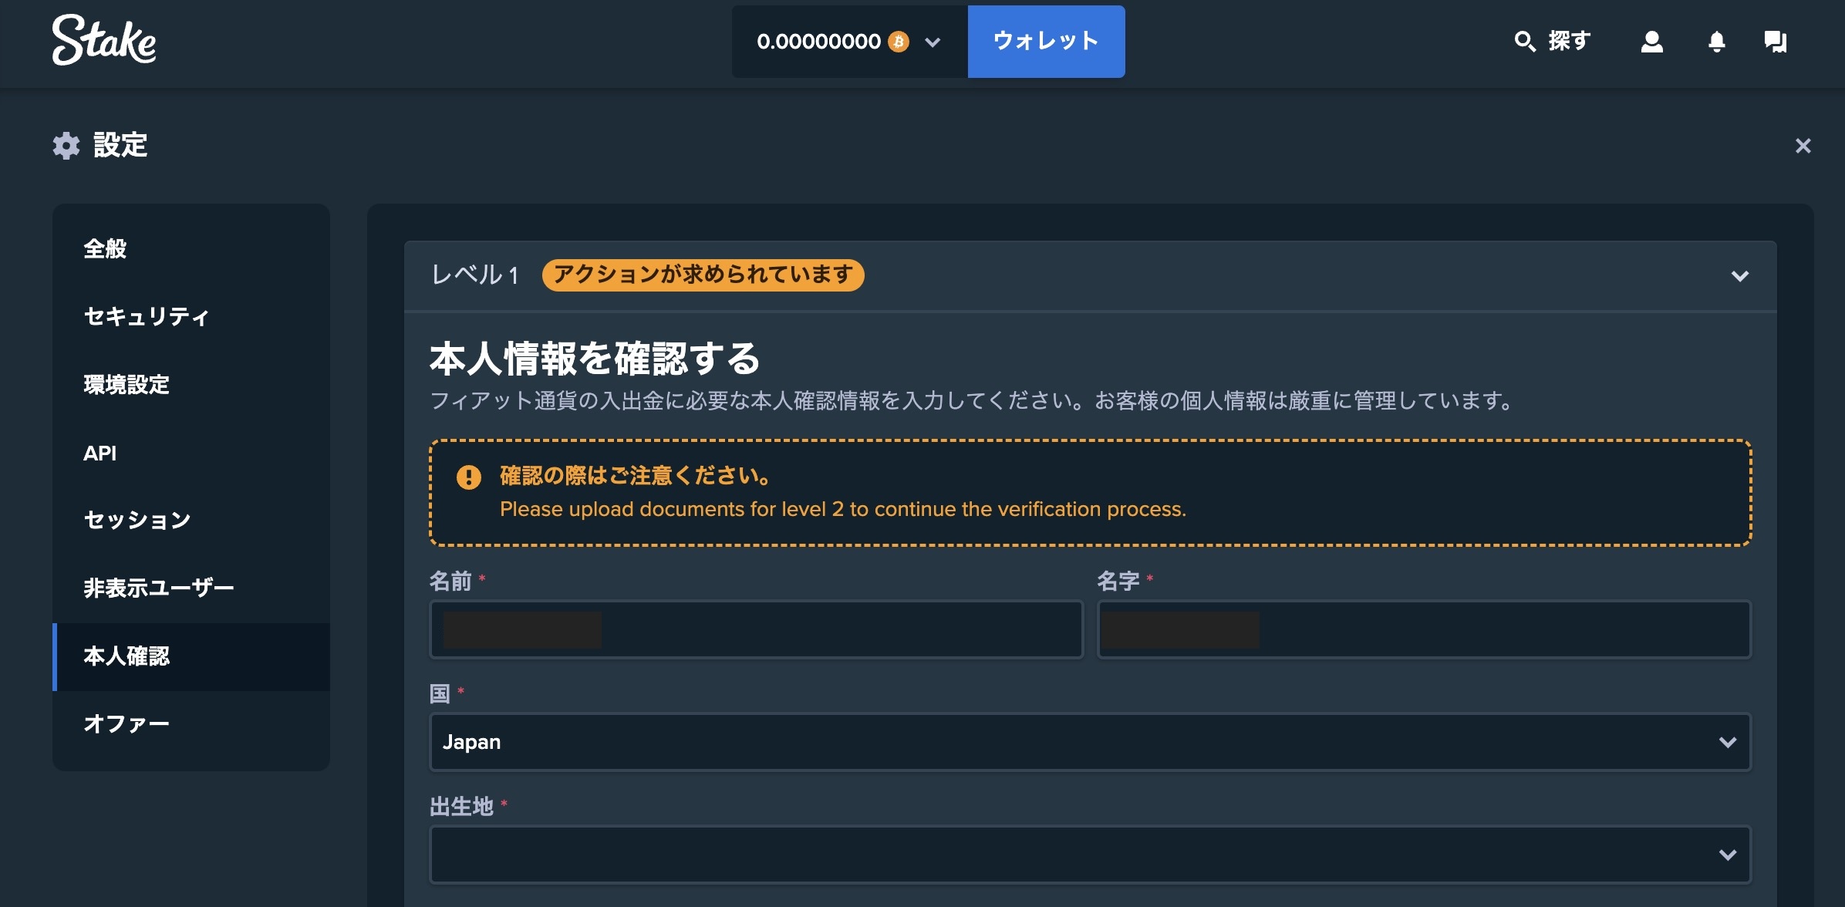Select the API settings tab

(x=191, y=453)
